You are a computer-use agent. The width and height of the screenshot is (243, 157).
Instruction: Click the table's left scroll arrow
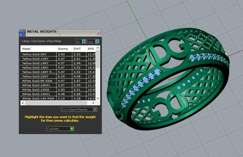(x=23, y=103)
